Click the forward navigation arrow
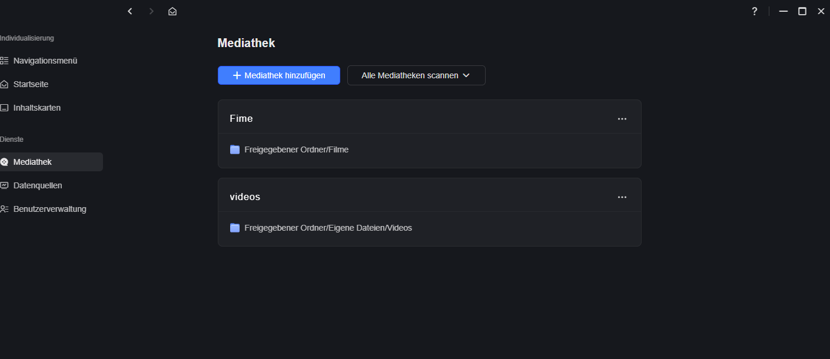This screenshot has height=359, width=830. pos(151,11)
